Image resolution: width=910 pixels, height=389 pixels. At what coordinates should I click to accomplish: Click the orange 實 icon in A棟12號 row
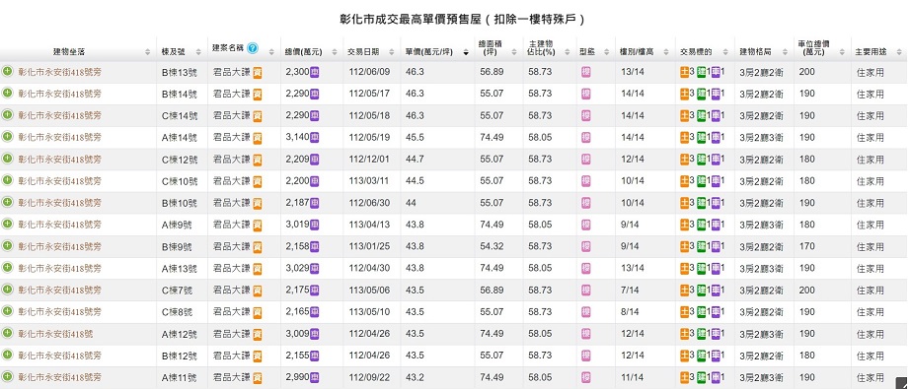click(x=257, y=334)
